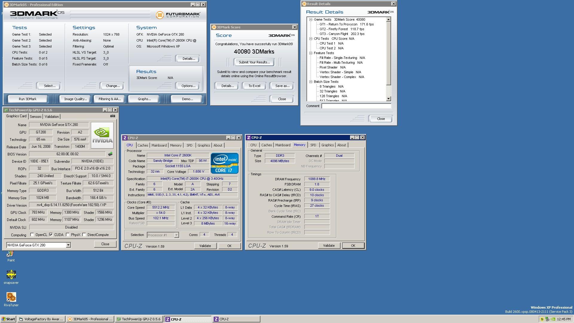
Task: Click the NVIDIA logo in GPU-Z
Action: click(102, 135)
